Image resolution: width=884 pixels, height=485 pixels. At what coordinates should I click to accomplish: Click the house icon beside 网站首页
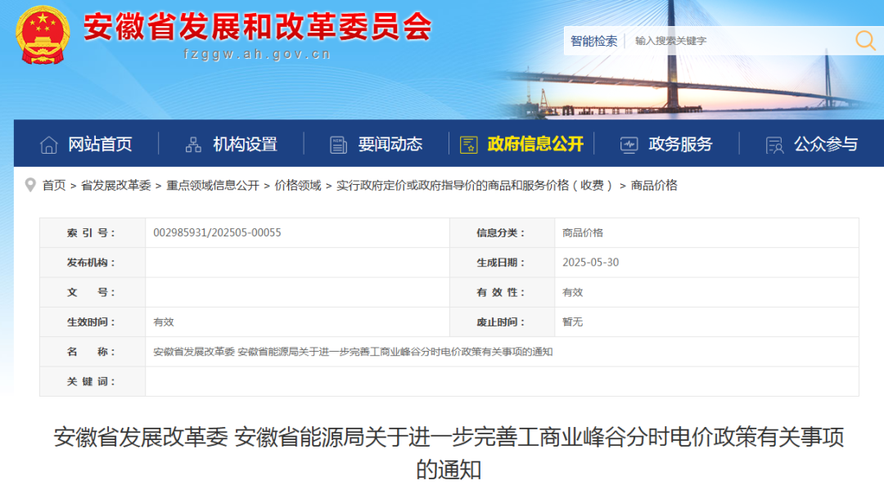tap(49, 145)
